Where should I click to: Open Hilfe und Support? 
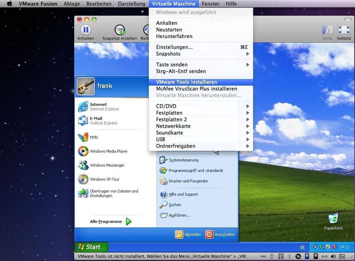[x=179, y=194]
